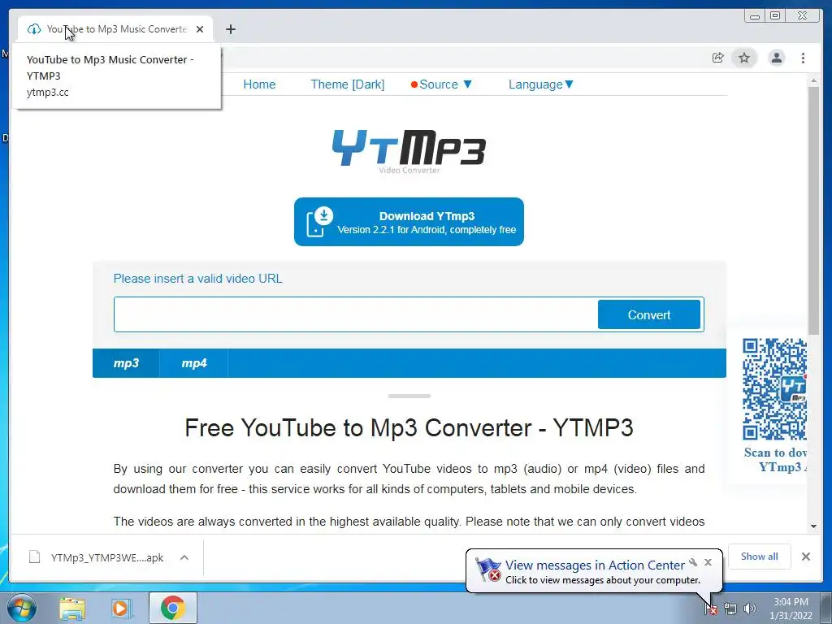Focus the video URL input field
Image resolution: width=832 pixels, height=624 pixels.
click(356, 314)
